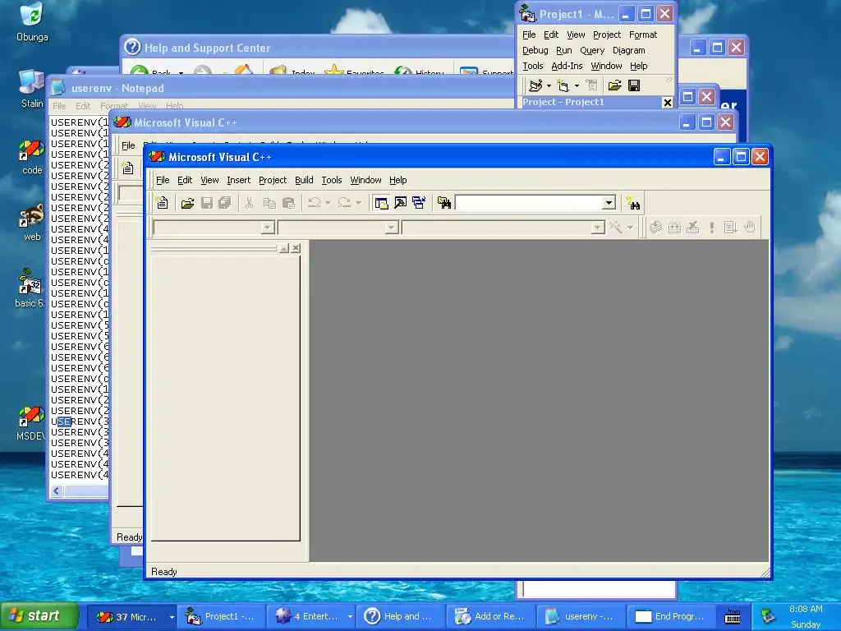Open the MSDEV desktop shortcut

coord(32,423)
